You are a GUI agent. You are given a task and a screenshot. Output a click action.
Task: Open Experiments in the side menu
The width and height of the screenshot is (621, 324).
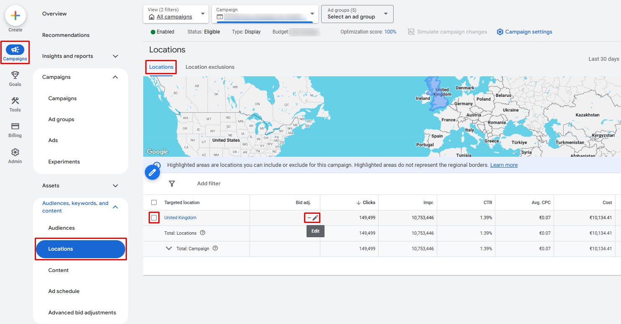pos(64,162)
